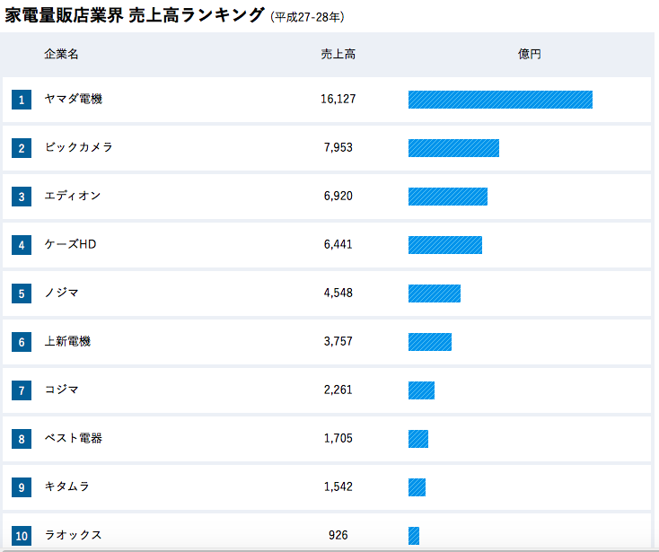This screenshot has width=659, height=552.
Task: Select company name ケーズHD
Action: (70, 244)
